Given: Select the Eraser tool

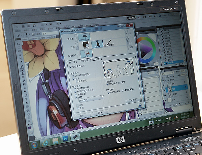Looking at the screenshot, I should (24, 81).
